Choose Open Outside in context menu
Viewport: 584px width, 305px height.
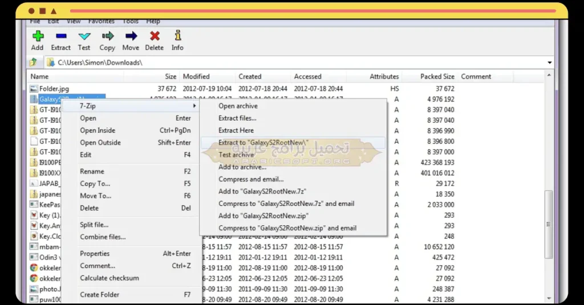click(131, 143)
